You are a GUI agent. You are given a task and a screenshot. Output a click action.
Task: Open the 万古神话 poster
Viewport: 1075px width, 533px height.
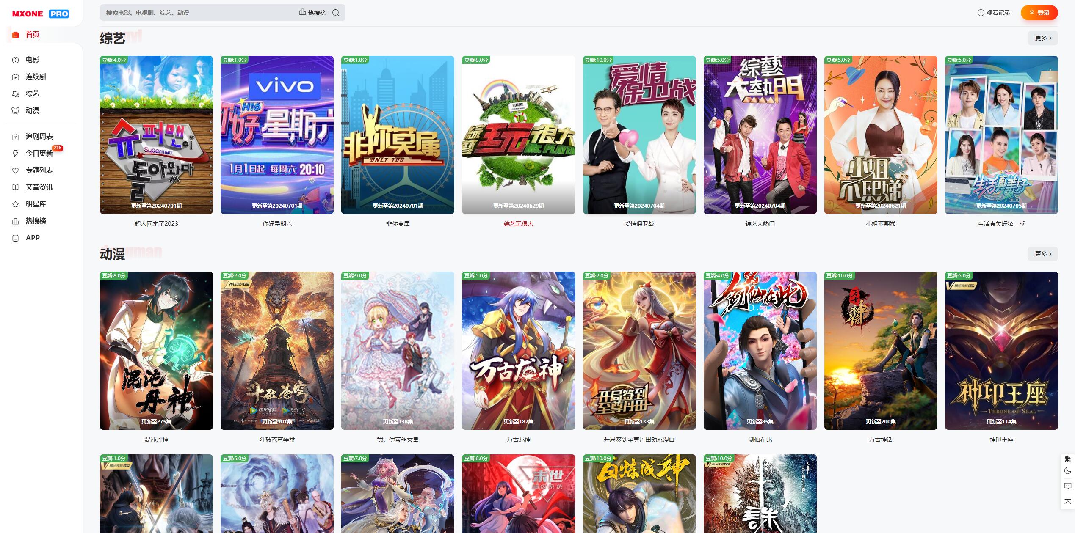(881, 351)
